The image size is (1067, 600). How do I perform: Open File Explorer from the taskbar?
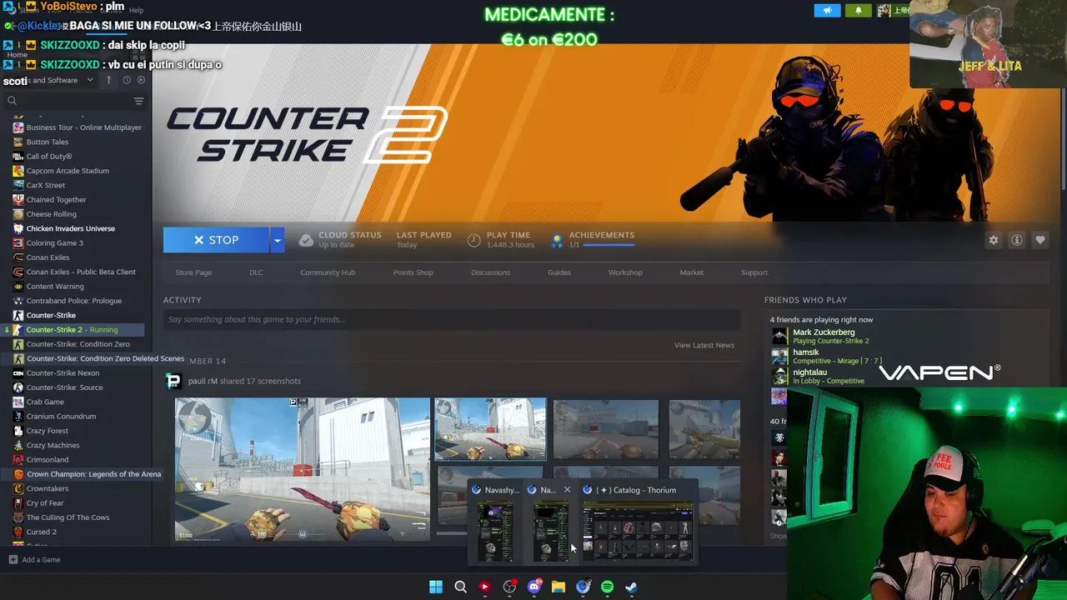point(559,587)
